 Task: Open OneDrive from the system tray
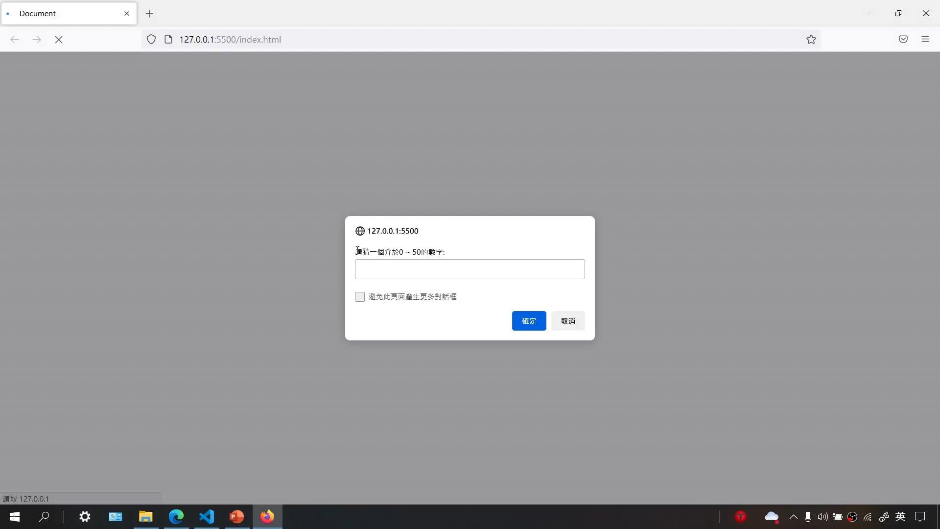[772, 517]
